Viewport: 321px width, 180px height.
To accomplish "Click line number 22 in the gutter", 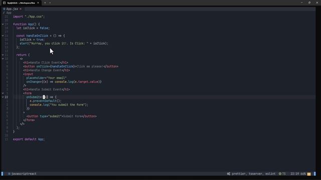I will (7, 97).
